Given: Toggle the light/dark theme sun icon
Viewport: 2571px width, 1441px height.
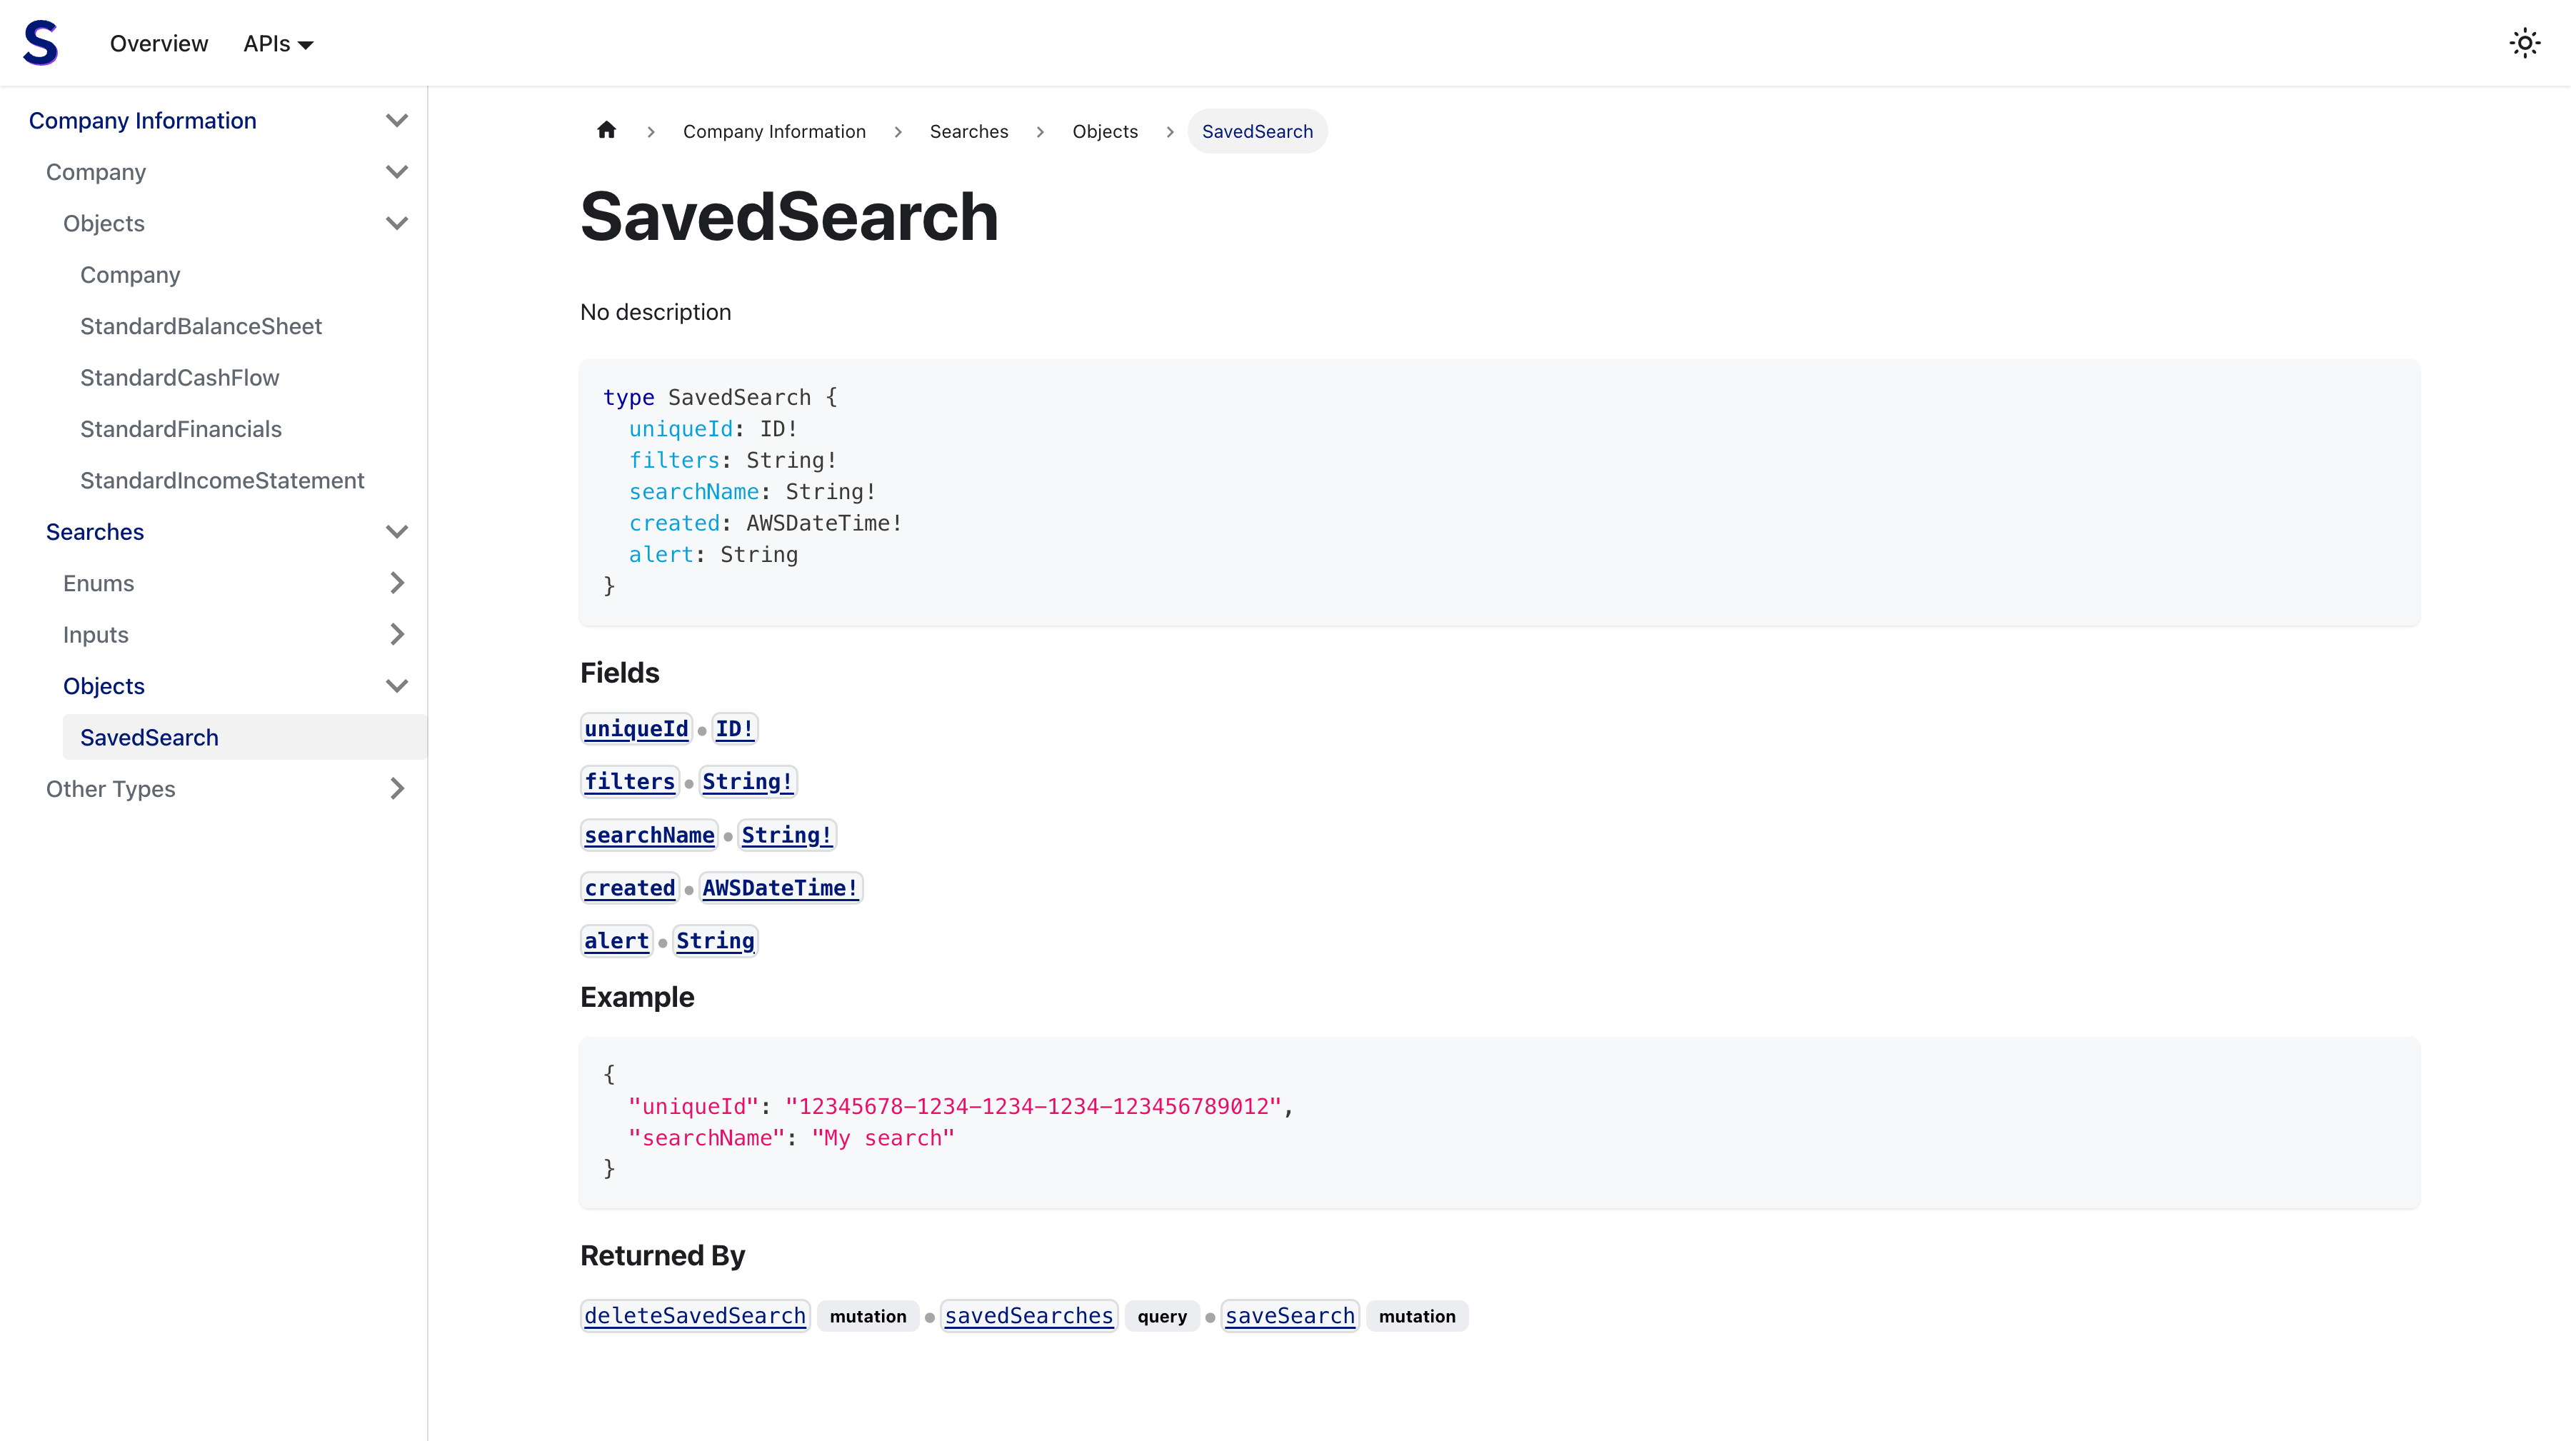Looking at the screenshot, I should (2524, 43).
